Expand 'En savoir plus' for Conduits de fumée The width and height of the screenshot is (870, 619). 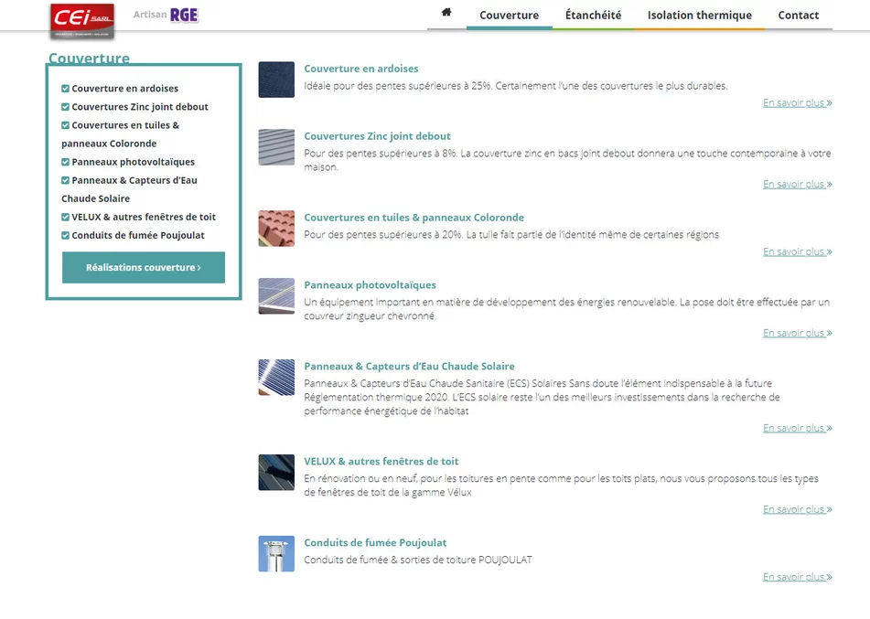point(797,578)
